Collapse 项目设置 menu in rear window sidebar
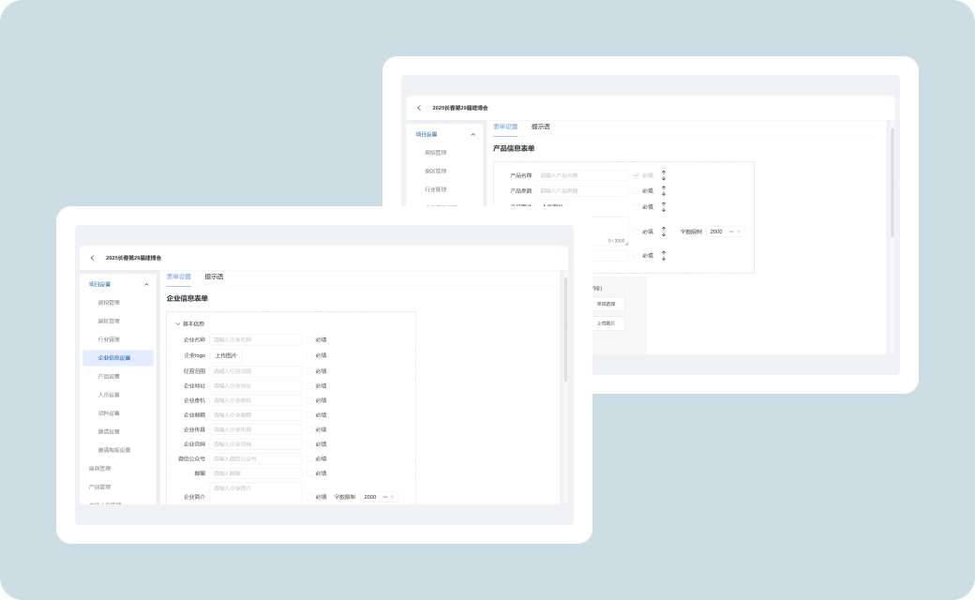Screen dimensions: 975x600 pos(473,134)
